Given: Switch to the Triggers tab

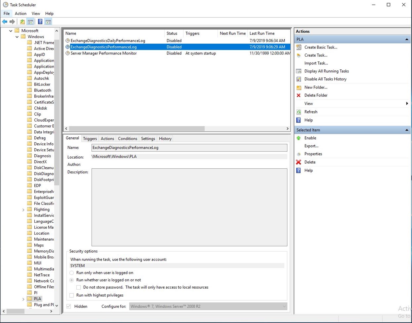Looking at the screenshot, I should pos(90,138).
